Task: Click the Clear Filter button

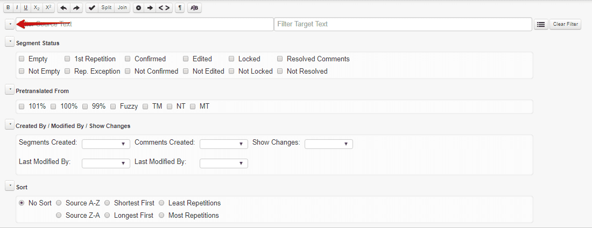Action: 565,24
